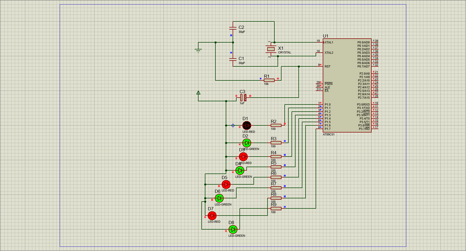Click the U1 reference label
Screen dimensions: 466x251
pyautogui.click(x=325, y=36)
